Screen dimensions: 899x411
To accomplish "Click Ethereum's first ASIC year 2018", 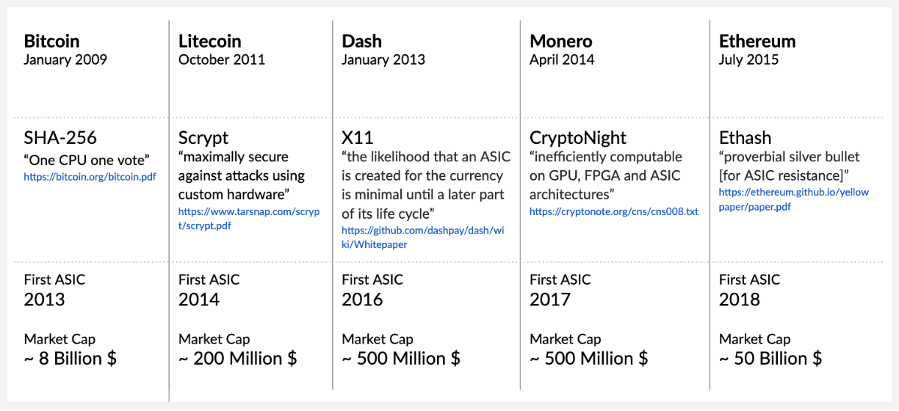I will pyautogui.click(x=739, y=299).
